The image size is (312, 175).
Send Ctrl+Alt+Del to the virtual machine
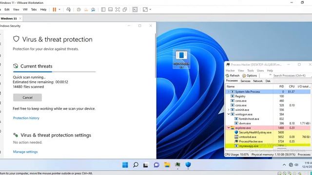(x=68, y=10)
